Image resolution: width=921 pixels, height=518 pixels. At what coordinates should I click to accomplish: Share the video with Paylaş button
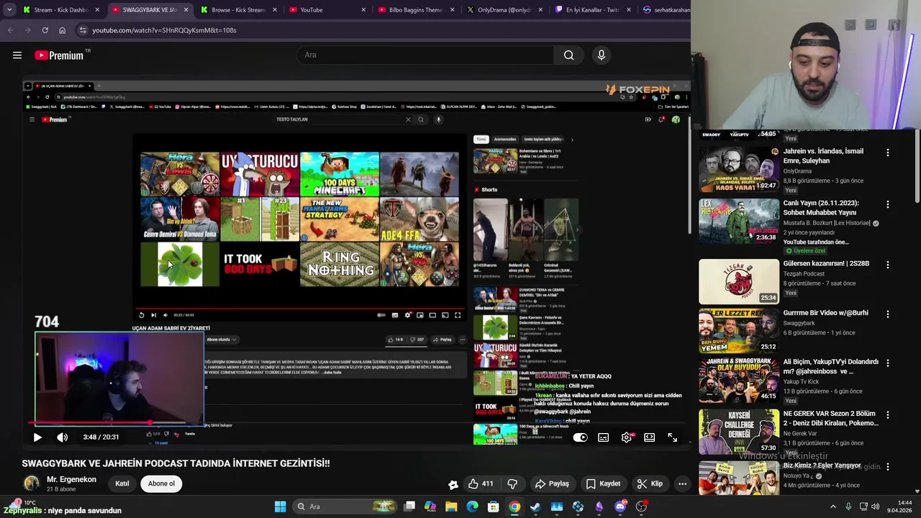click(553, 483)
